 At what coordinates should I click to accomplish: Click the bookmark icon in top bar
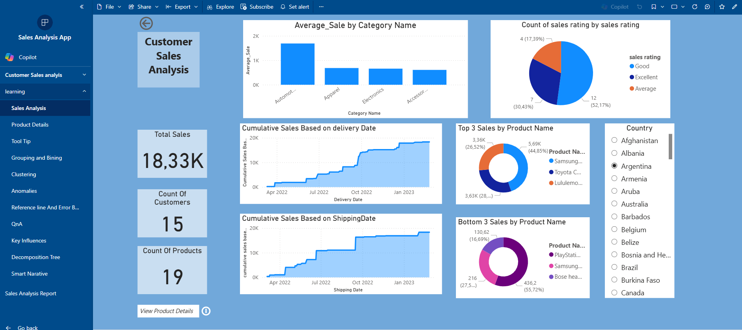(x=654, y=7)
